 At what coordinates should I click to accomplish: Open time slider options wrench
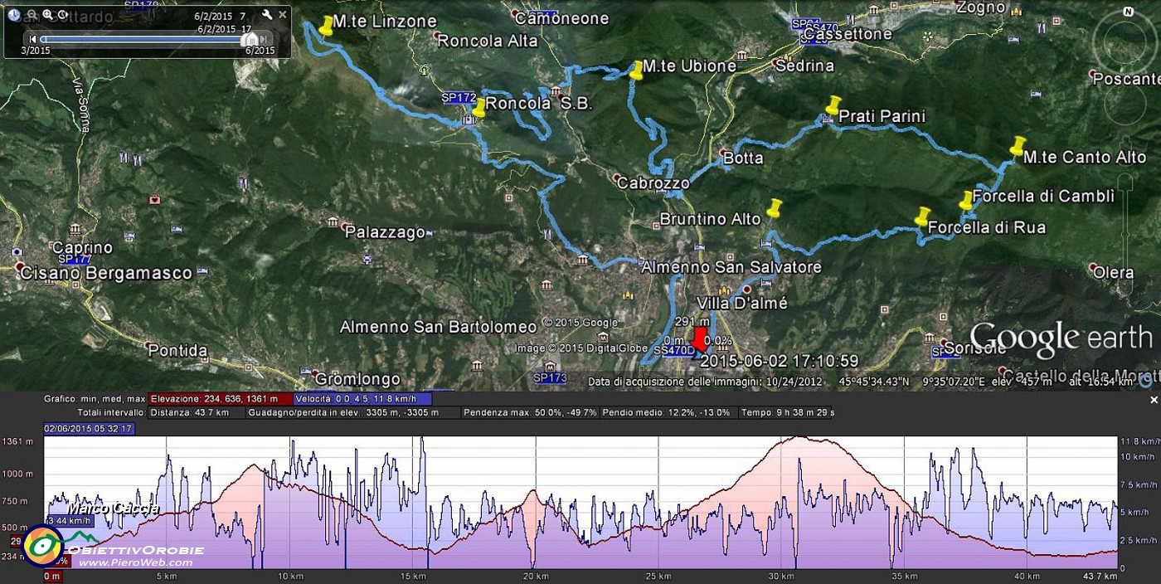point(267,15)
